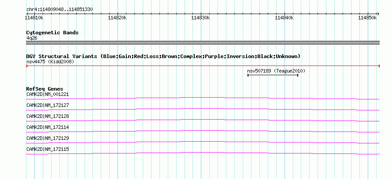Viewport: 392px width, 179px height.
Task: Click the DGV Structural Variants track title
Action: [x=163, y=56]
